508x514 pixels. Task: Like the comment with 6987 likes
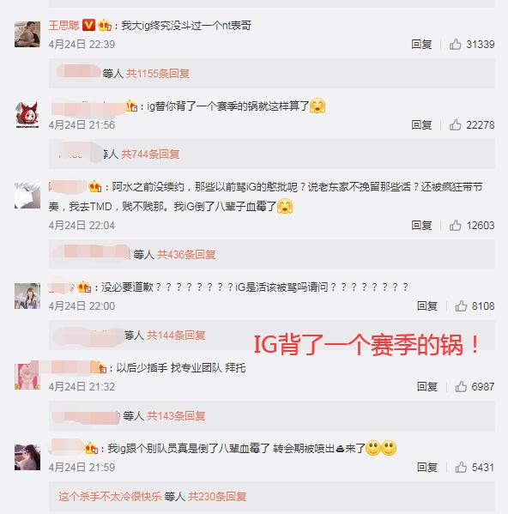(461, 386)
